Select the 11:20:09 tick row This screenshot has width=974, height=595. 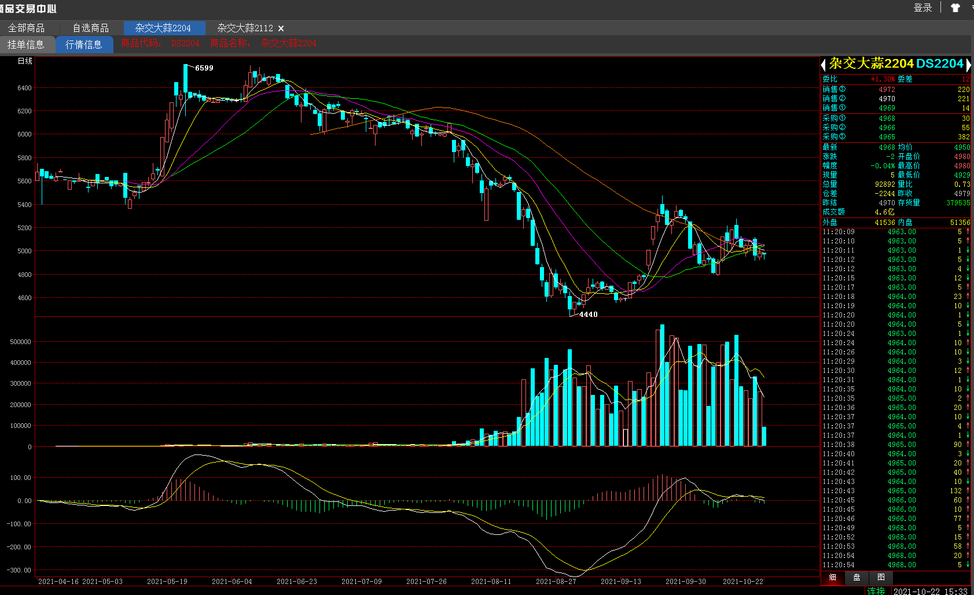tap(896, 232)
